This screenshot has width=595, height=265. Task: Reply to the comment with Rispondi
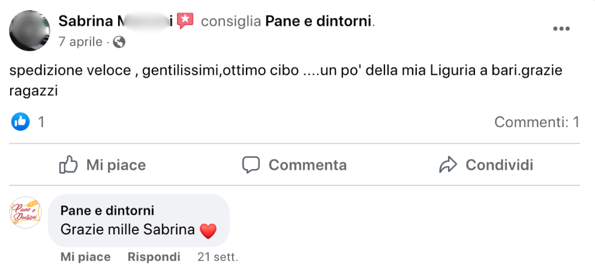154,257
